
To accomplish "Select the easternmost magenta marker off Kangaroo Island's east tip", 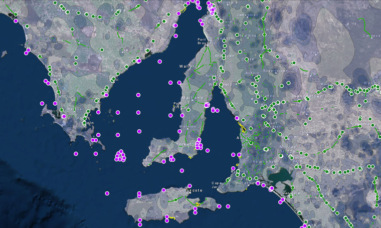I will click(x=228, y=206).
